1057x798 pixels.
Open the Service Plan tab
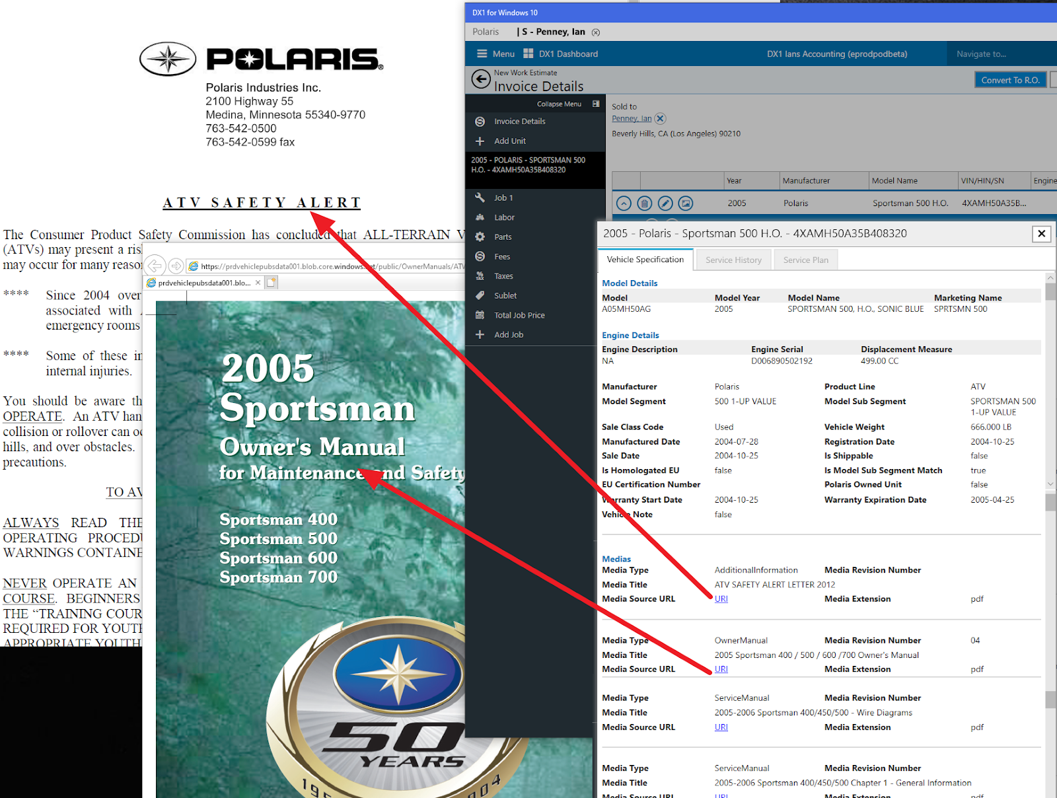coord(805,260)
